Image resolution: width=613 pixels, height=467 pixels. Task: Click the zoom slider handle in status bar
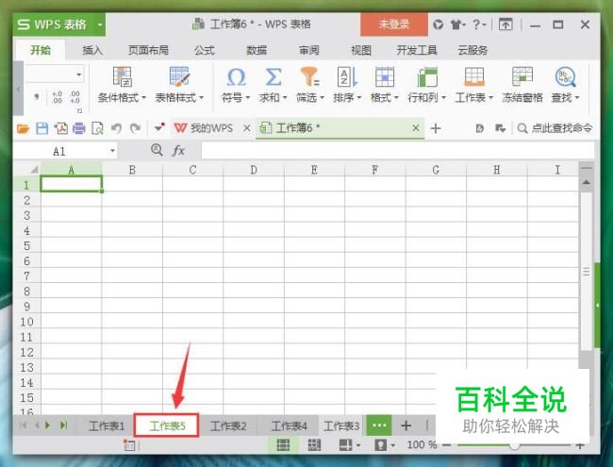tap(515, 445)
